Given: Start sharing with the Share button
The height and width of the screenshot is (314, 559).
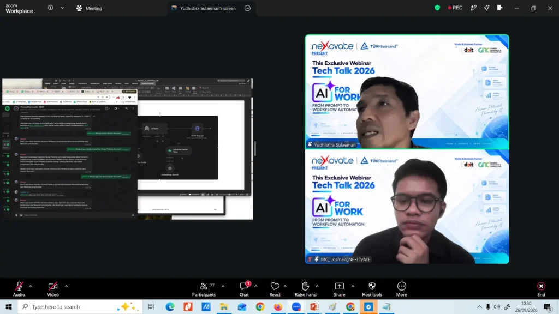Looking at the screenshot, I should click(x=340, y=289).
